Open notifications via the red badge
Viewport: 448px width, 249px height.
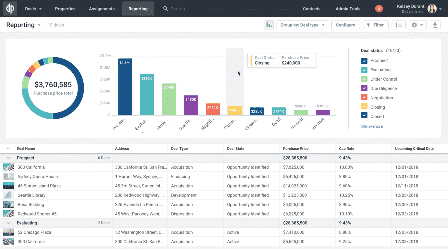coord(379,8)
